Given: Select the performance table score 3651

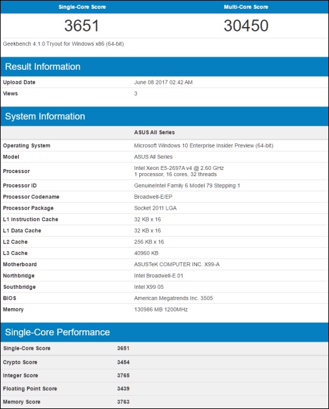Looking at the screenshot, I should (x=123, y=348).
